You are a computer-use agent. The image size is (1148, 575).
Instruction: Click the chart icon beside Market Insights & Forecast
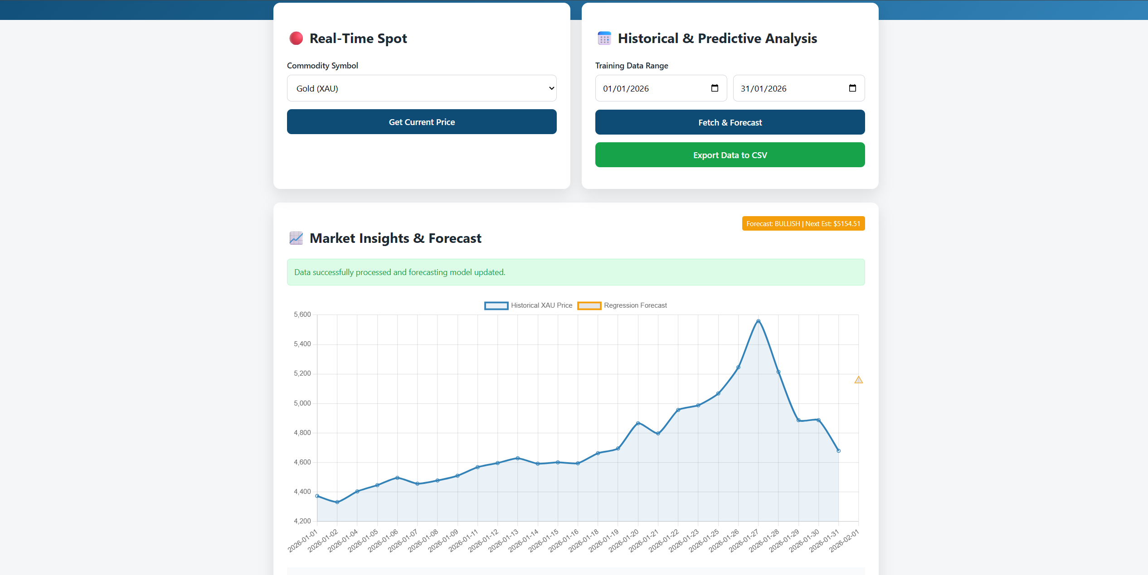(296, 238)
